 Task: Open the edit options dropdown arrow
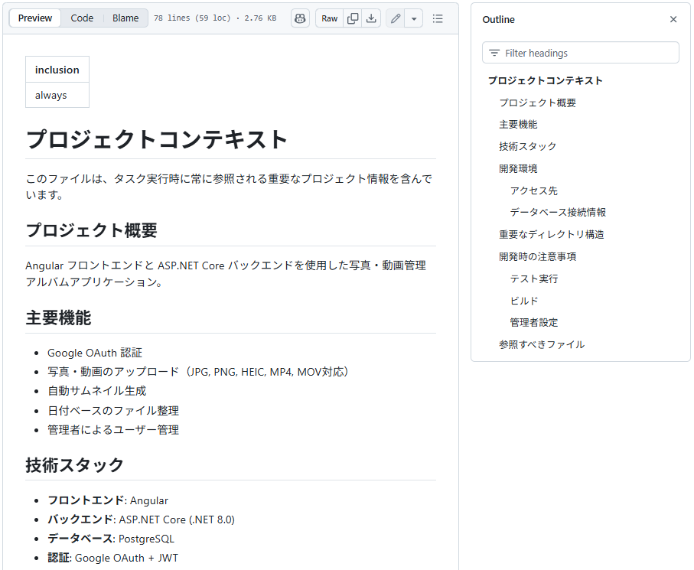click(x=414, y=18)
